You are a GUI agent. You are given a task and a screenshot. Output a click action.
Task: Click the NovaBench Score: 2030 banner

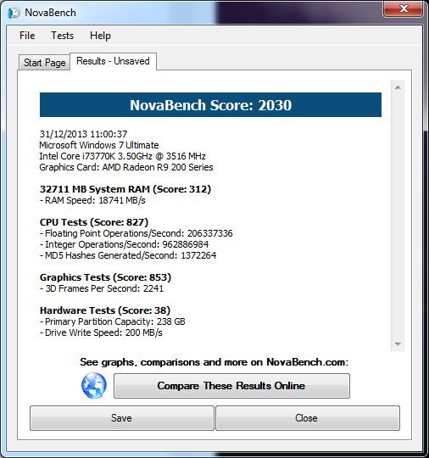pyautogui.click(x=210, y=105)
